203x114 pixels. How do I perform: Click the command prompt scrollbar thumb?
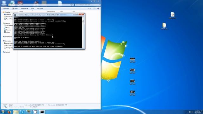pyautogui.click(x=83, y=22)
